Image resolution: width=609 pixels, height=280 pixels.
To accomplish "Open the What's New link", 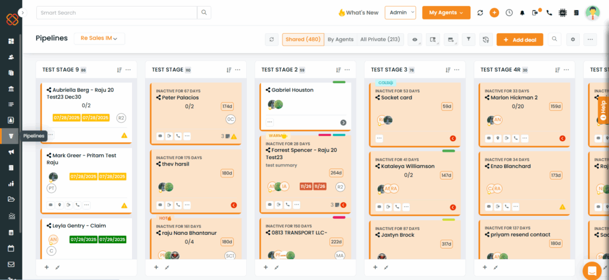I will point(358,13).
